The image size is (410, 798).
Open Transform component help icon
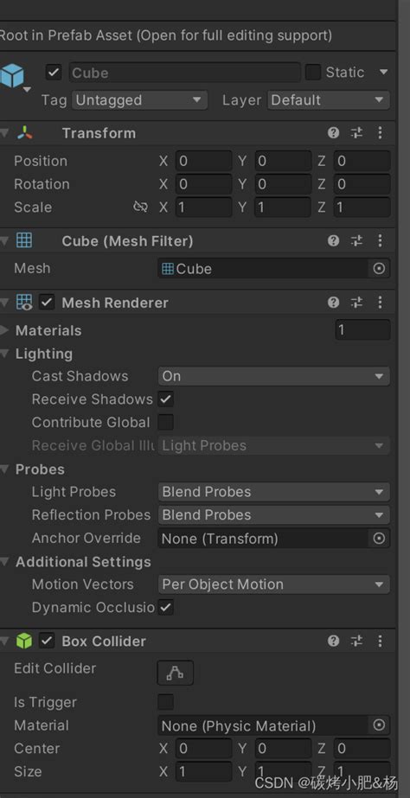[x=333, y=133]
